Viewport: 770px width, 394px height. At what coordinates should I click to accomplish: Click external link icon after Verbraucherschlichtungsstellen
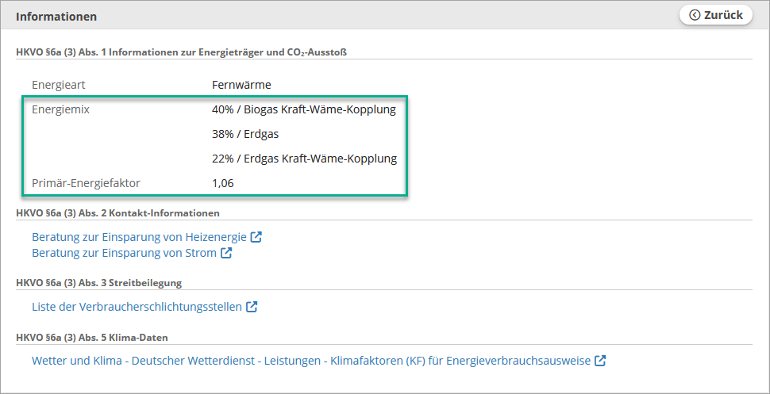[x=252, y=307]
